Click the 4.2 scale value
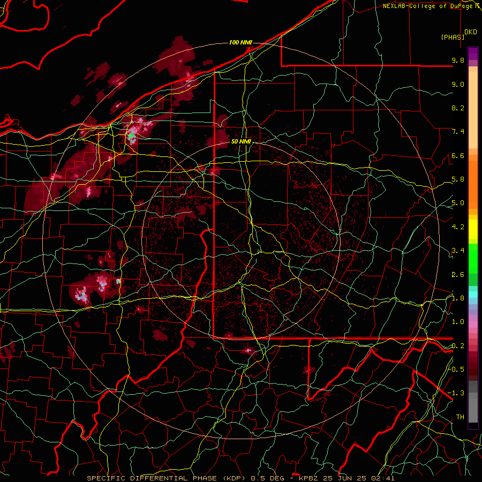 coord(458,227)
